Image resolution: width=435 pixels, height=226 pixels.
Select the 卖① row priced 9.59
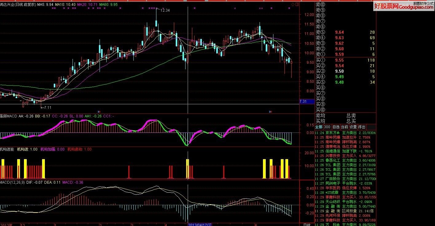tap(346, 54)
